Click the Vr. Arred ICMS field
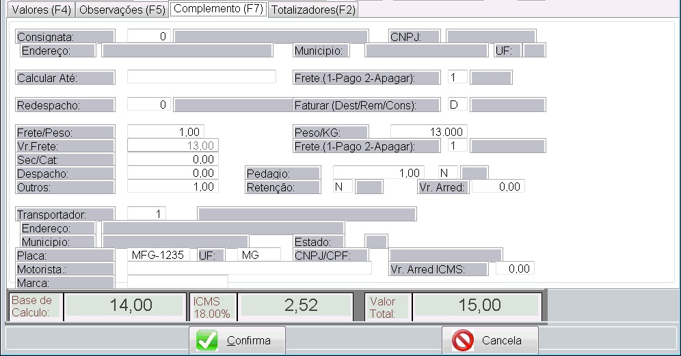681x356 pixels. coord(515,269)
